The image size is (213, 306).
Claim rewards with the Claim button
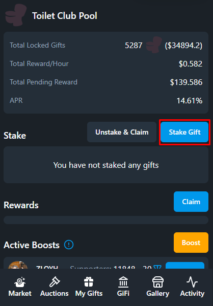point(191,202)
